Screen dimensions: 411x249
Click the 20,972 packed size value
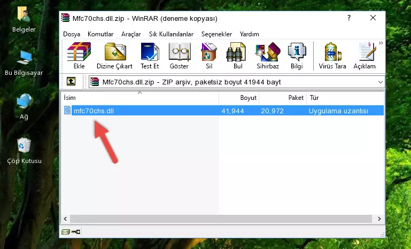pos(272,111)
